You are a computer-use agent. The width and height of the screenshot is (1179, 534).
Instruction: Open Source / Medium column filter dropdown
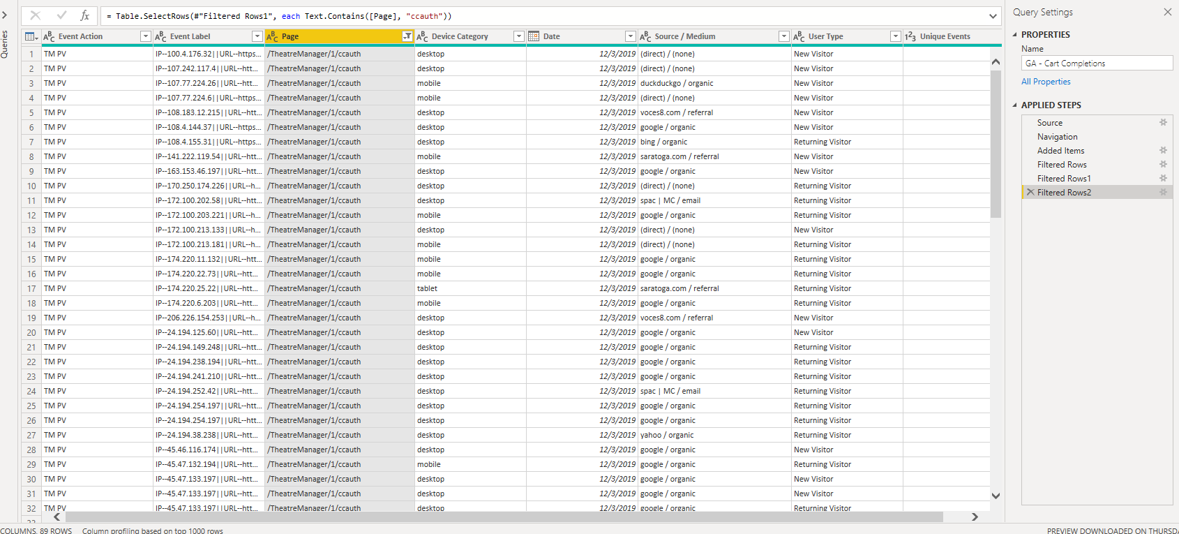click(783, 36)
